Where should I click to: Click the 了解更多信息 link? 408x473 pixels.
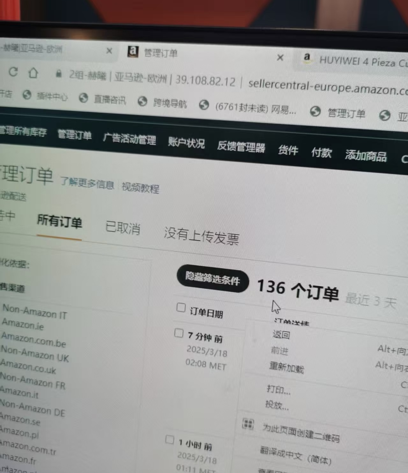[x=87, y=183]
